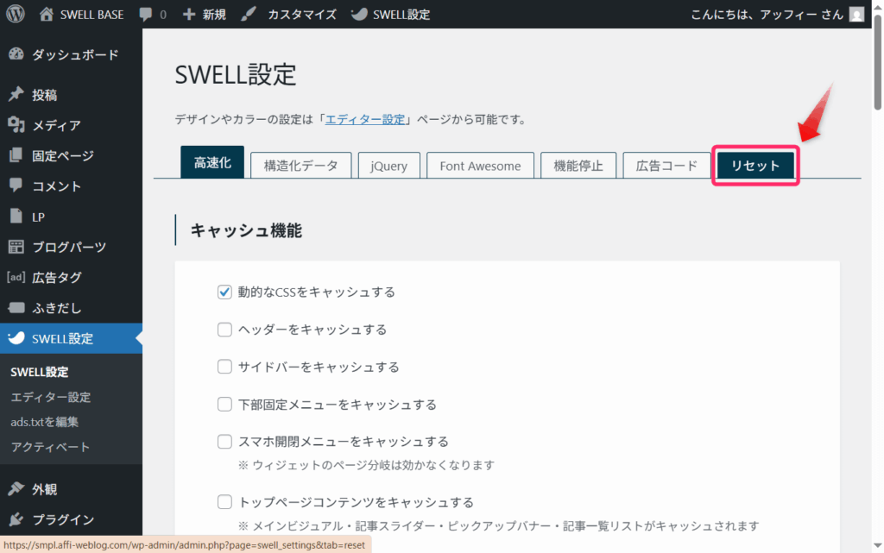
Task: Open the comments bubble icon in admin bar
Action: [145, 15]
